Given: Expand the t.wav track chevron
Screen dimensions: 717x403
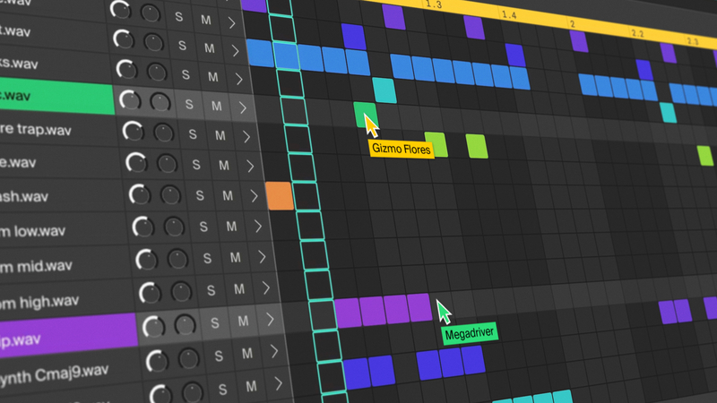Looking at the screenshot, I should tap(235, 50).
